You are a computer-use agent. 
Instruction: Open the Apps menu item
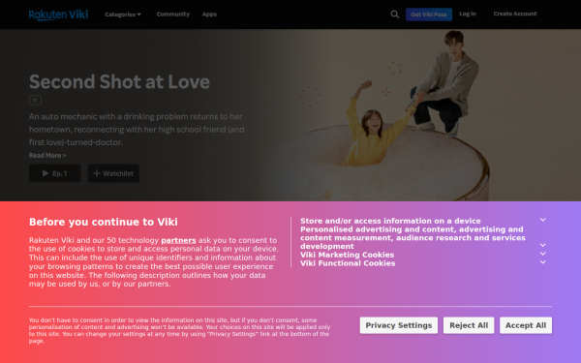pyautogui.click(x=209, y=15)
